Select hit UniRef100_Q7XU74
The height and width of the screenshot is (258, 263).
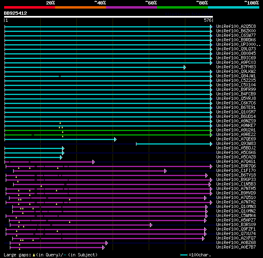click(x=236, y=234)
